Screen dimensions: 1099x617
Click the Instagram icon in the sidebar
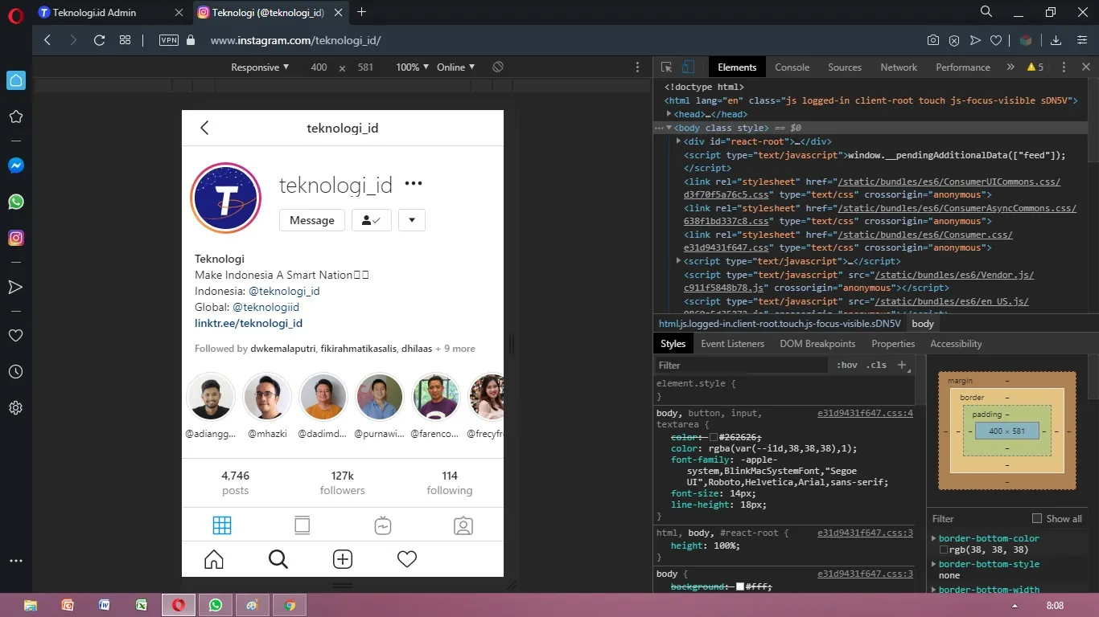15,238
